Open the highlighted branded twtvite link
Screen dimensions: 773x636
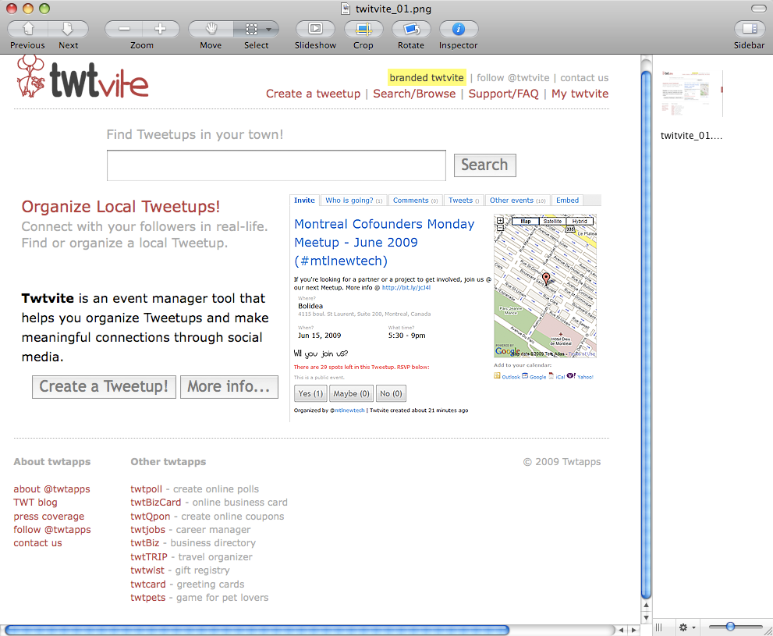click(427, 77)
